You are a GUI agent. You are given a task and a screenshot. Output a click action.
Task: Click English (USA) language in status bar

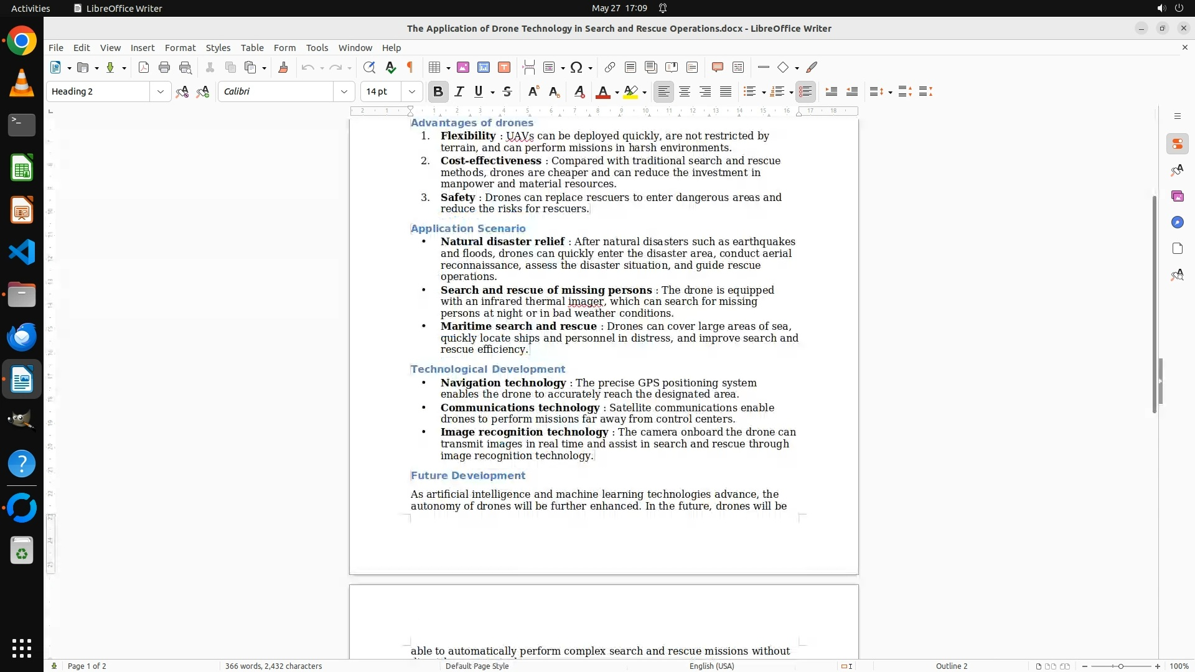point(711,666)
